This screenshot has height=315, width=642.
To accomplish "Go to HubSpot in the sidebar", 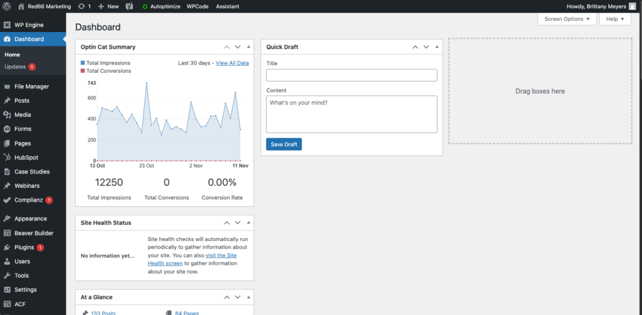I will 26,157.
